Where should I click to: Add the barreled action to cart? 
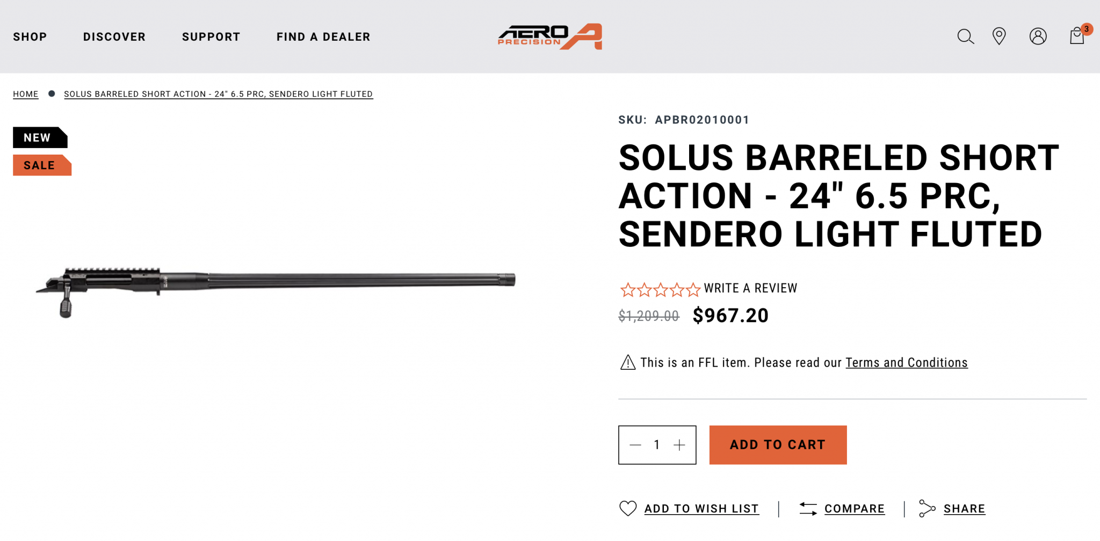click(x=778, y=445)
